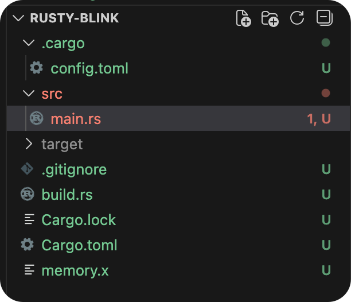Expand the target folder chevron
Screen dimensions: 351x302
[28, 144]
